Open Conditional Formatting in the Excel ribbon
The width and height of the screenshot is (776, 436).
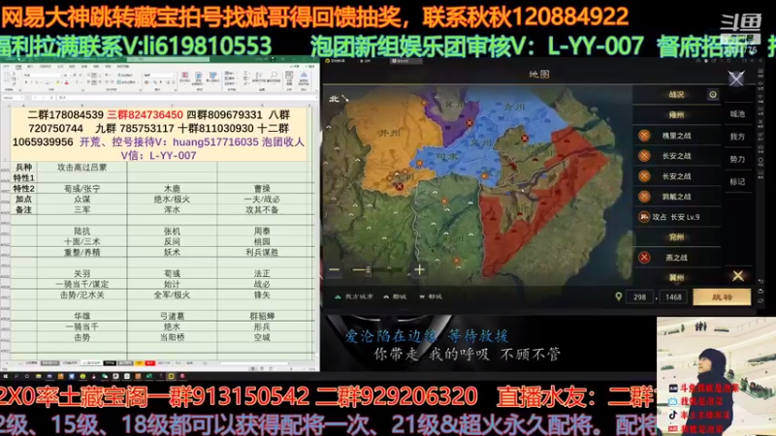coord(185,79)
